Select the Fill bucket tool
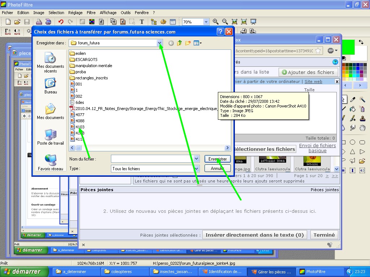Viewport: 370px width, 277px height. tap(353, 109)
